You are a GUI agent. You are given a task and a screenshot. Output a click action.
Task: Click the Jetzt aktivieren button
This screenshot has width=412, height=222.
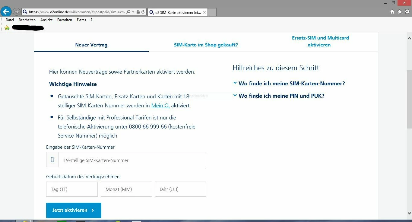tap(74, 210)
